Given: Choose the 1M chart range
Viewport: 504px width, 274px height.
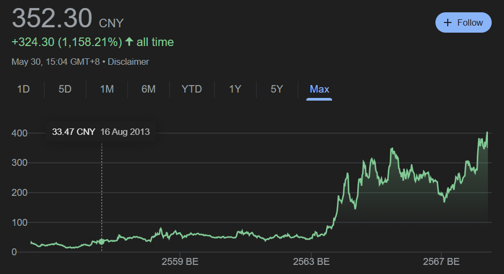Looking at the screenshot, I should click(107, 89).
